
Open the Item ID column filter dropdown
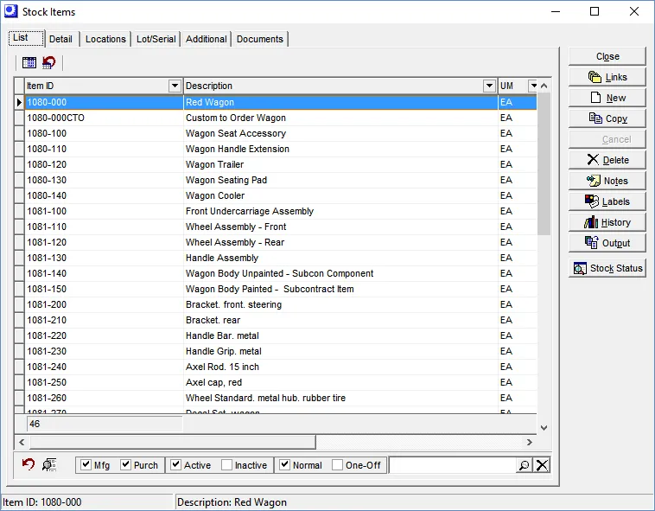(175, 86)
